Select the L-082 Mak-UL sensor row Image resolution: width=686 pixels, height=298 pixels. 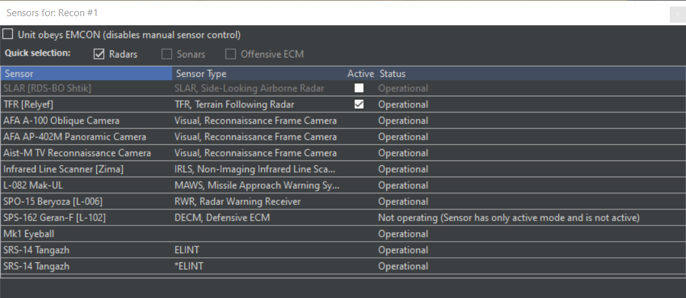pyautogui.click(x=35, y=186)
